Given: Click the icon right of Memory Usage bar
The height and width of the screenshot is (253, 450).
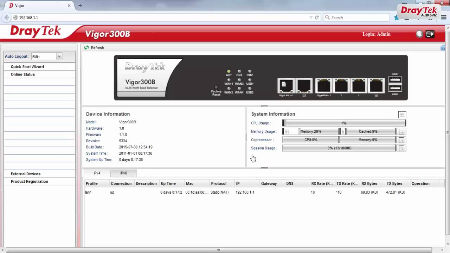Looking at the screenshot, I should [x=401, y=131].
